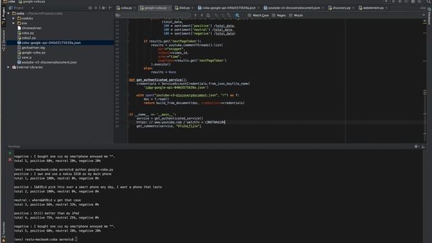Close the find bar with the X
The width and height of the screenshot is (432, 243).
pyautogui.click(x=424, y=15)
